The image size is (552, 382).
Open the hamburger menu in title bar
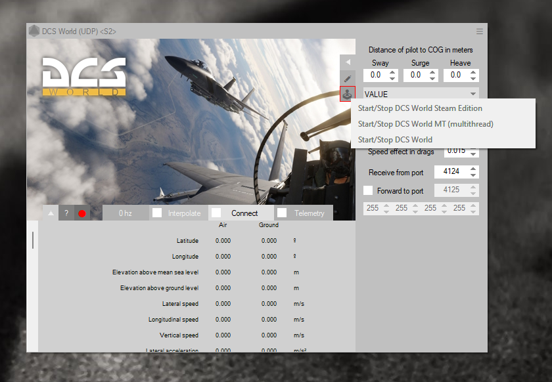[480, 32]
